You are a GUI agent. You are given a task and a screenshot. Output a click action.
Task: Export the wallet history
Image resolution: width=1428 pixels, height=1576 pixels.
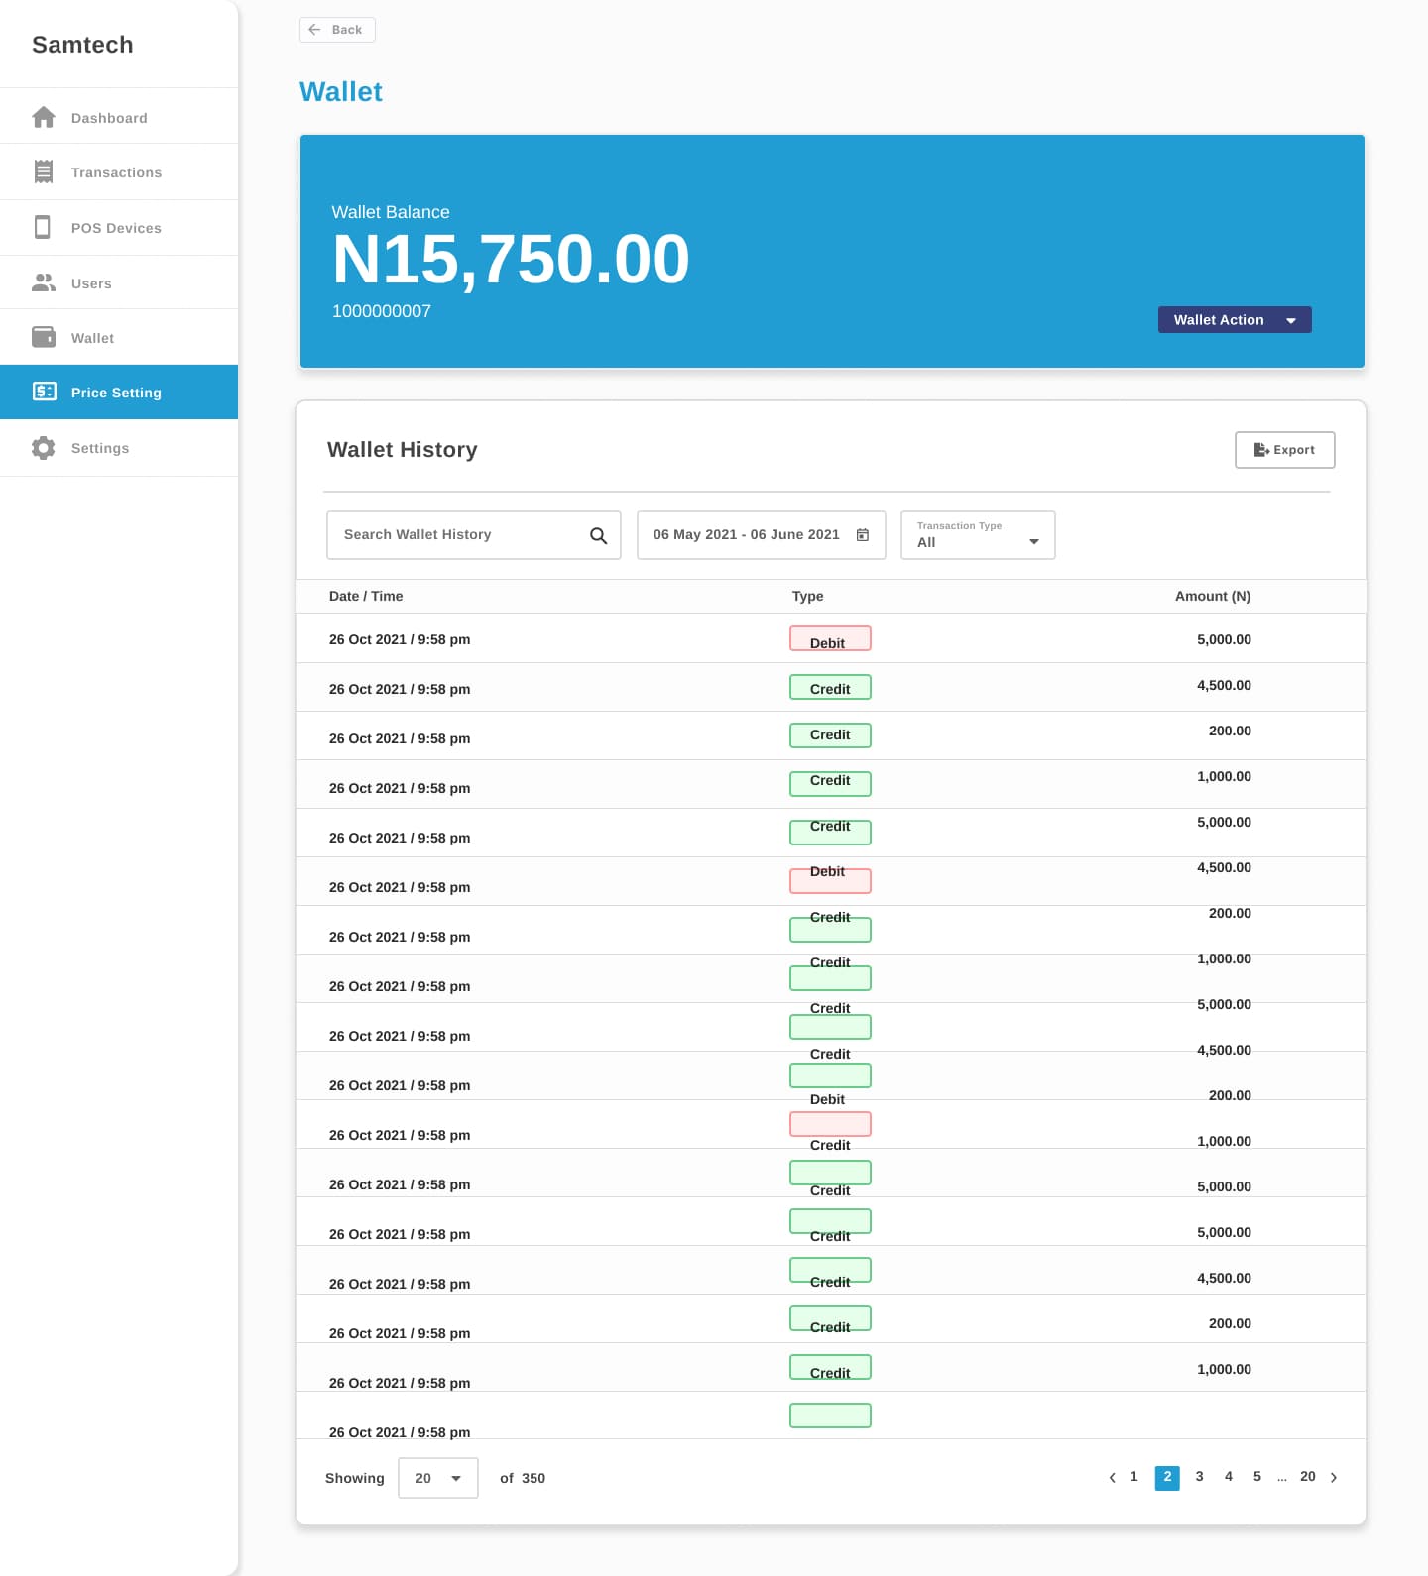tap(1285, 450)
